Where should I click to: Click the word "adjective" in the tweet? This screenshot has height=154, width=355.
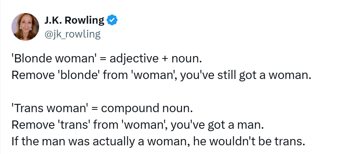pyautogui.click(x=134, y=59)
